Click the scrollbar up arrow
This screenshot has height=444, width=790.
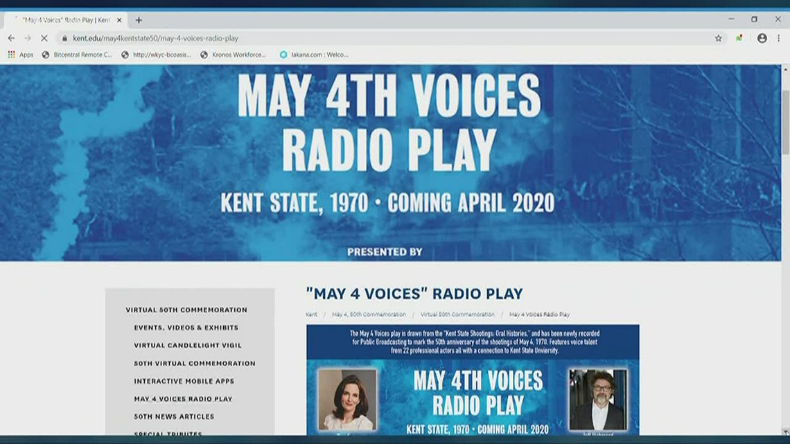pyautogui.click(x=785, y=69)
